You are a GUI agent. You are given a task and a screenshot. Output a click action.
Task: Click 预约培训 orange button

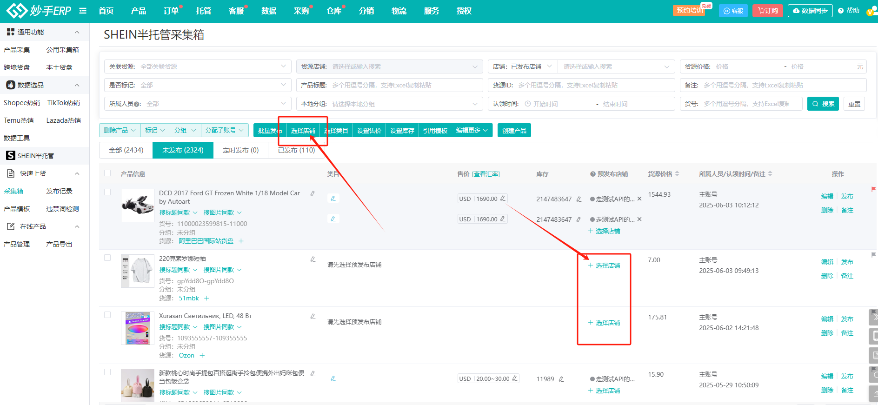tap(689, 10)
